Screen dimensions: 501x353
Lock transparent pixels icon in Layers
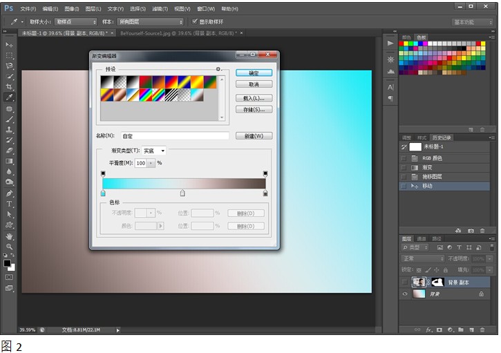coord(419,270)
